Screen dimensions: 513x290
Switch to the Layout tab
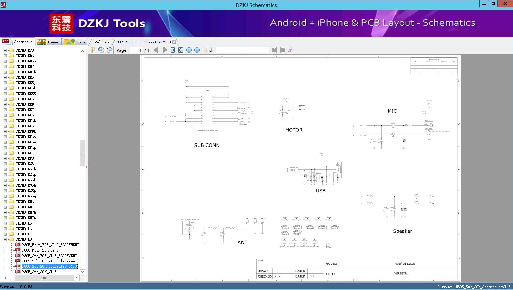(x=49, y=42)
